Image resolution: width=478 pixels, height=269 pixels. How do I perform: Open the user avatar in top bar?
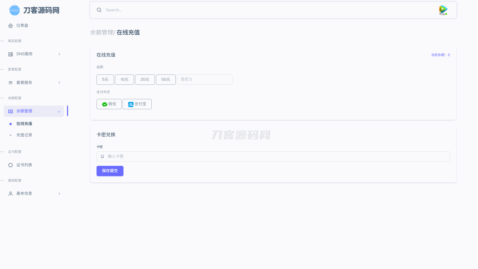[443, 10]
